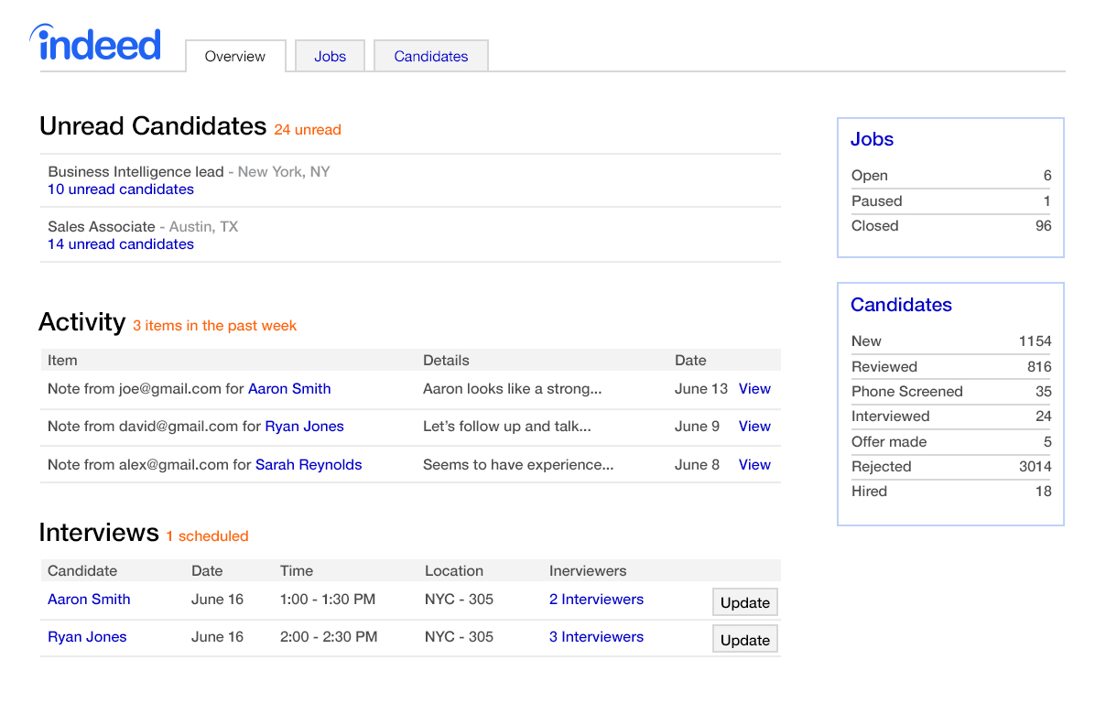The width and height of the screenshot is (1106, 703).
Task: Click the Hired candidates row
Action: [951, 492]
